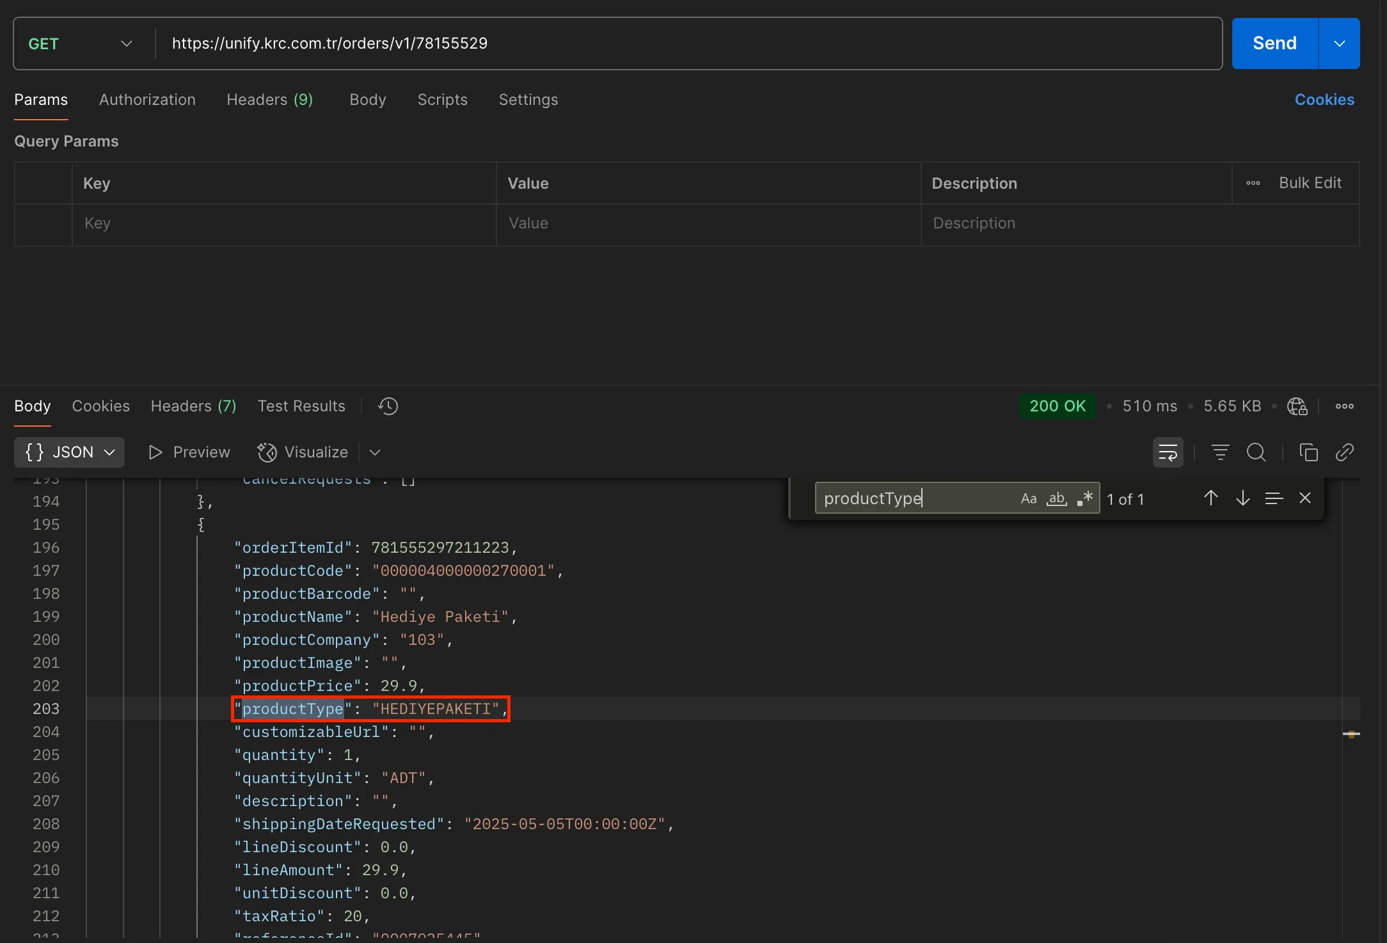Click the 200 OK status badge
Image resolution: width=1387 pixels, height=943 pixels.
(1057, 406)
